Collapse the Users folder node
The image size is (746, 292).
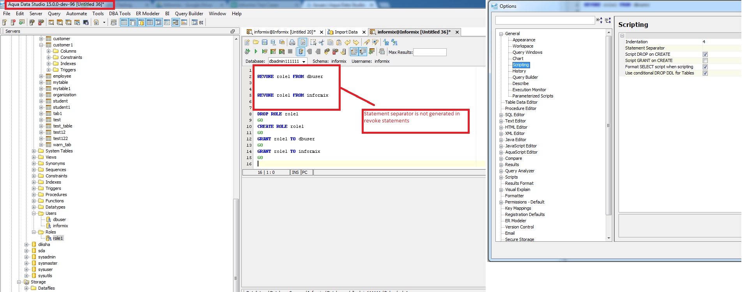click(x=34, y=213)
